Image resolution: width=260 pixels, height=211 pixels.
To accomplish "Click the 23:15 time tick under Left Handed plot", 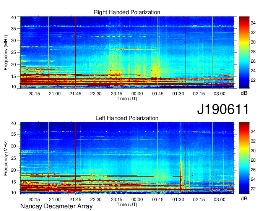I will pos(117,200).
